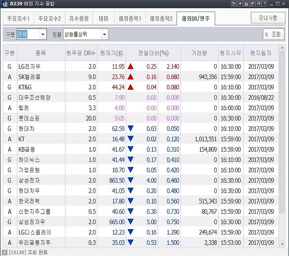
Task: Select the 웹젠 stock name
Action: [24, 108]
